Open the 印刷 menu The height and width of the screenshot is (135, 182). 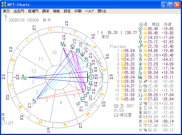click(x=78, y=11)
